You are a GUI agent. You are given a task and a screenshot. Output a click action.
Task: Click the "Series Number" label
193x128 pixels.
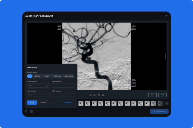[x=32, y=82]
